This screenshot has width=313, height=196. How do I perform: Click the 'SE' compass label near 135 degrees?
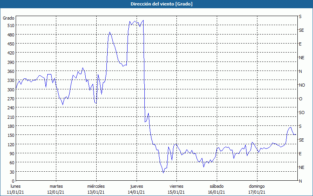pyautogui.click(x=301, y=140)
